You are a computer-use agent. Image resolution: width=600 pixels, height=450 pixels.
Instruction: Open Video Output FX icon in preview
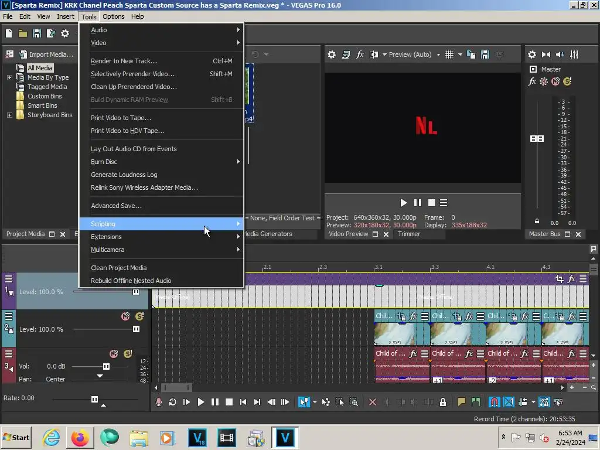click(360, 54)
